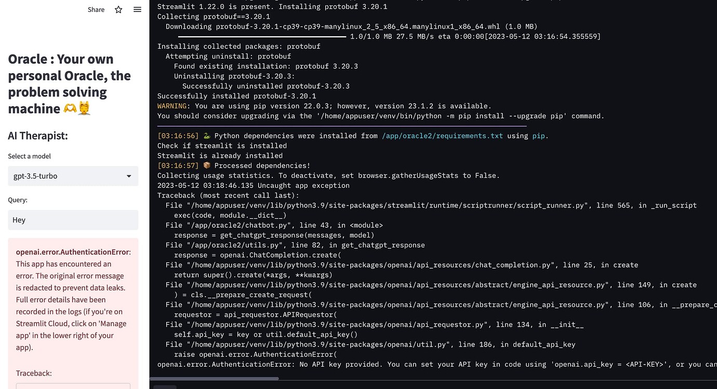
Task: Open the "Select a model" dropdown
Action: coord(73,176)
